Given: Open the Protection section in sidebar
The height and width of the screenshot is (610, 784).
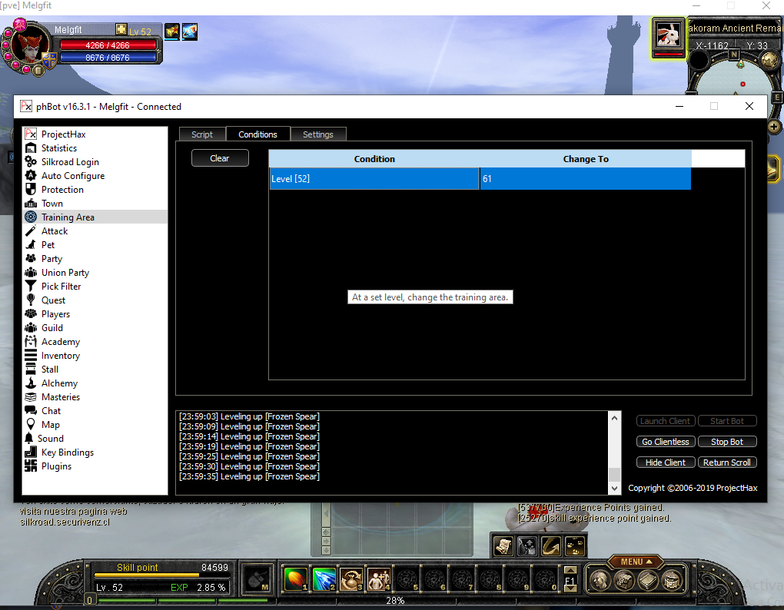Looking at the screenshot, I should click(62, 190).
